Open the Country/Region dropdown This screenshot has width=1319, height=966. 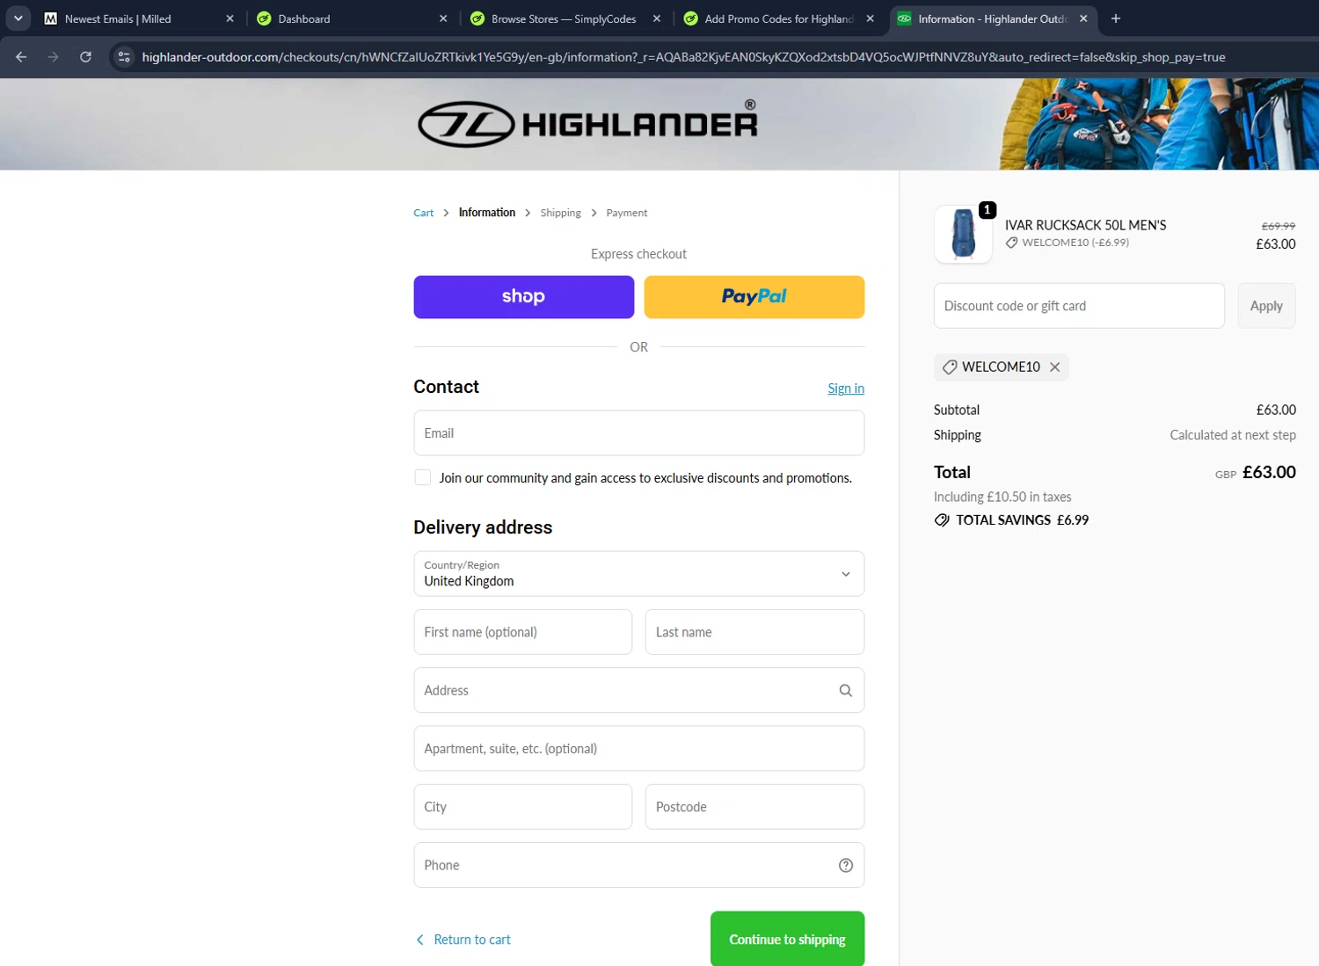(638, 574)
